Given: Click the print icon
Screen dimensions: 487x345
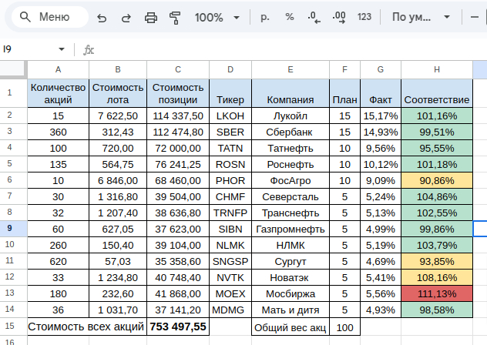Looking at the screenshot, I should (151, 17).
